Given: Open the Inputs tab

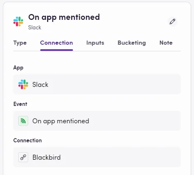Looking at the screenshot, I should tap(95, 43).
